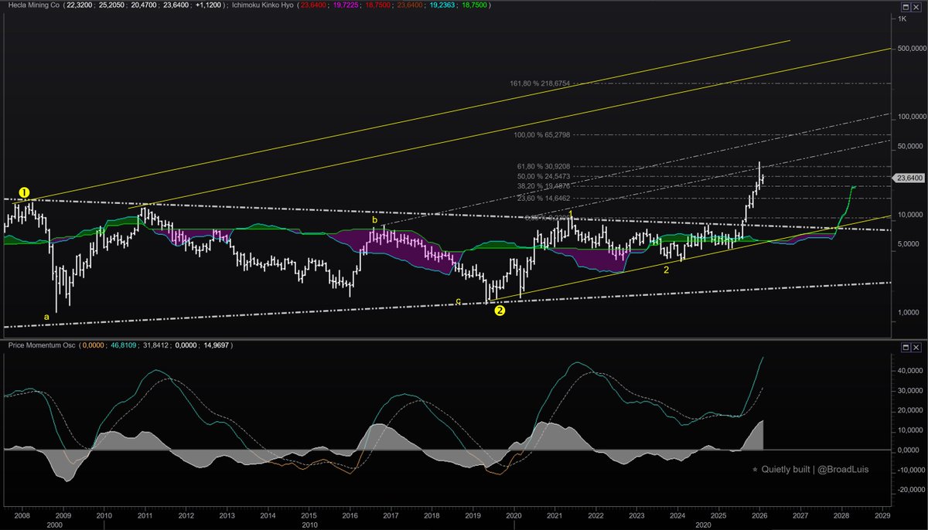Select the 61,80 % 30,9208 Fibonacci label

[544, 166]
